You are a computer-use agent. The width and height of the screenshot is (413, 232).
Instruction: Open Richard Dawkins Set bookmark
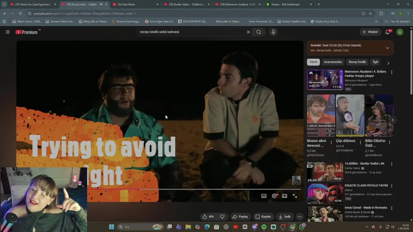click(x=292, y=22)
